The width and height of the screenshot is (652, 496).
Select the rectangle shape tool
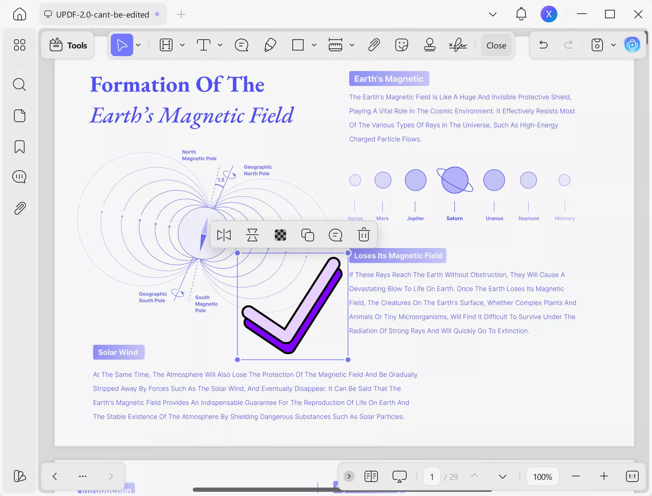pyautogui.click(x=298, y=45)
